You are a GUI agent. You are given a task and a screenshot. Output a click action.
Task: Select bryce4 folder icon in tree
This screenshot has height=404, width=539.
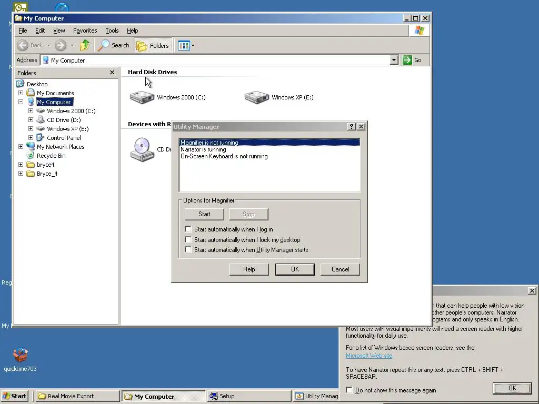(31, 165)
